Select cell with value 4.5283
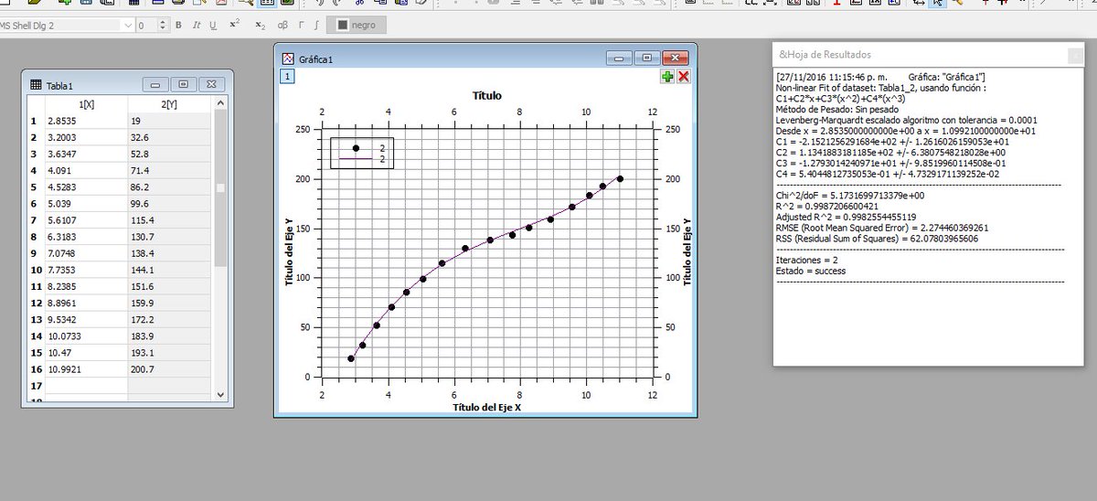Screen dimensions: 1097x501 coord(87,187)
